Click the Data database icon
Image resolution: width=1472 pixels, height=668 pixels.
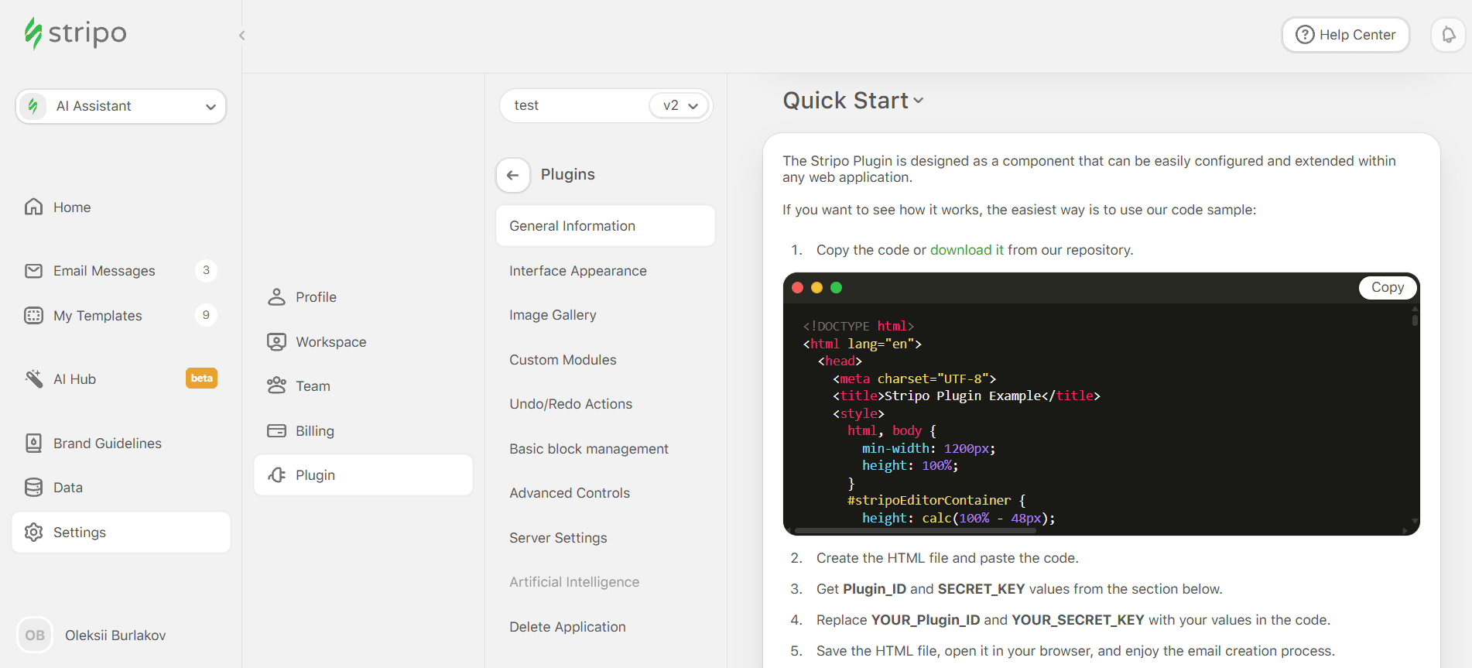point(34,487)
